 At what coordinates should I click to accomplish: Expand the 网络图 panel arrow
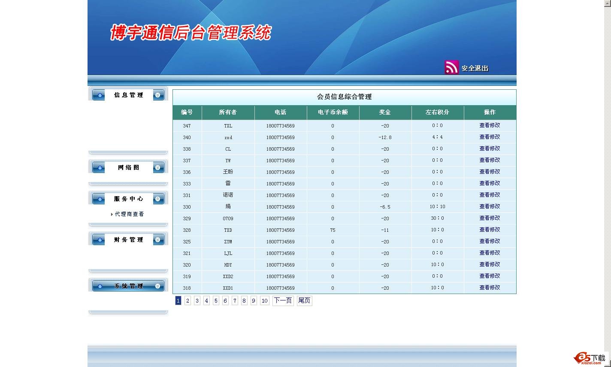[158, 168]
